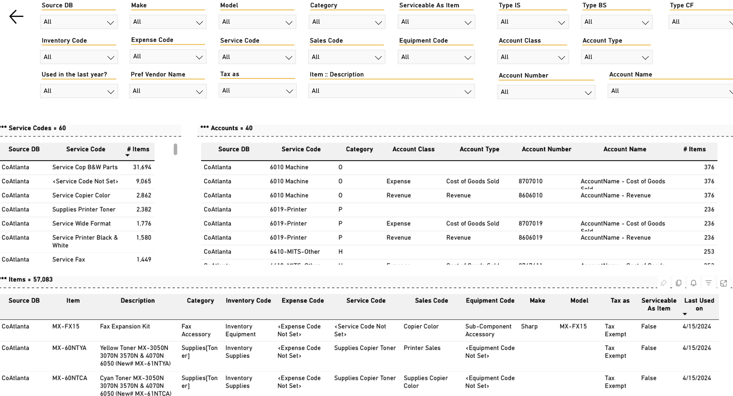Click item MX-FX15 in Items table
733x396 pixels.
(66, 327)
